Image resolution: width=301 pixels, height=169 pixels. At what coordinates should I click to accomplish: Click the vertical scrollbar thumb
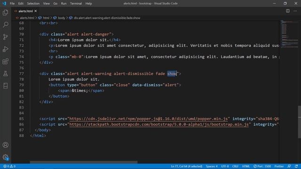299,122
